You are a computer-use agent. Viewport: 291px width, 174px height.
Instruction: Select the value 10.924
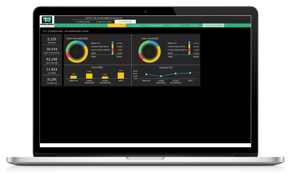click(119, 43)
